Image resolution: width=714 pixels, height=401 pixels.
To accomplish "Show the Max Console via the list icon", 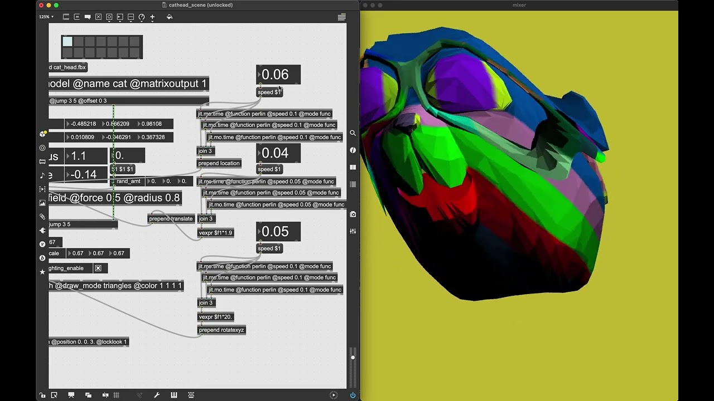I will pos(353,185).
